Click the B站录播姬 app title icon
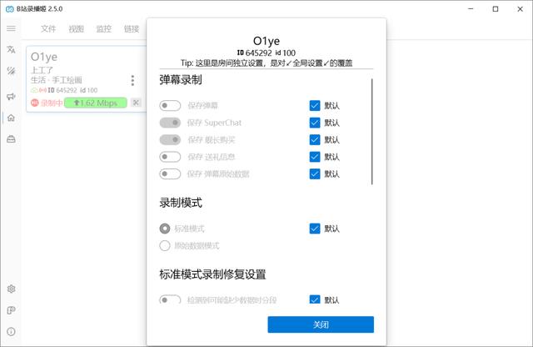This screenshot has height=347, width=533. click(x=10, y=9)
